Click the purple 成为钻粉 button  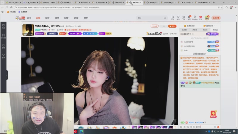coord(212,34)
